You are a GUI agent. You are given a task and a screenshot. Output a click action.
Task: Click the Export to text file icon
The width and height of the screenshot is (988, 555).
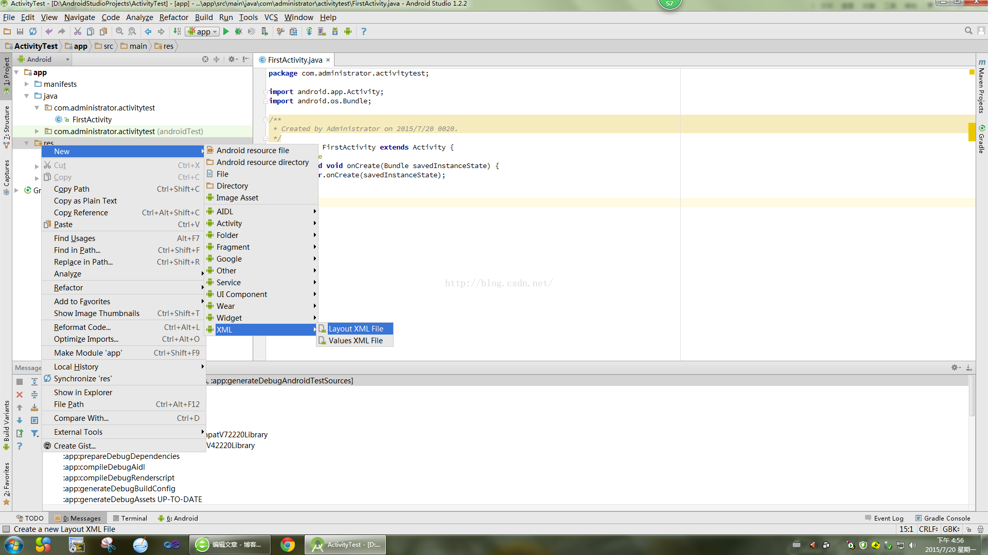click(20, 433)
